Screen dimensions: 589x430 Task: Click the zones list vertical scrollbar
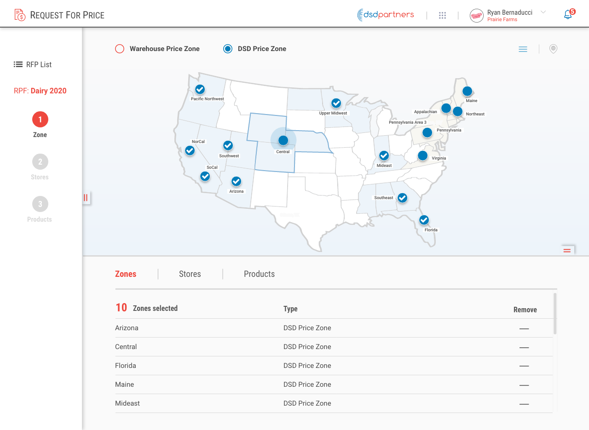[555, 313]
